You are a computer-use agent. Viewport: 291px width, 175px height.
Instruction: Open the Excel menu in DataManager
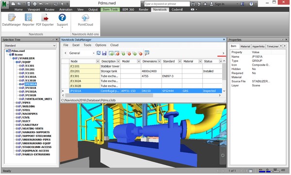click(x=76, y=45)
